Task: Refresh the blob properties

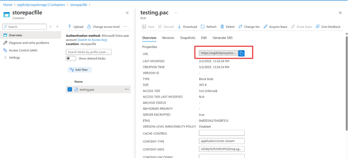Action: tap(208, 27)
